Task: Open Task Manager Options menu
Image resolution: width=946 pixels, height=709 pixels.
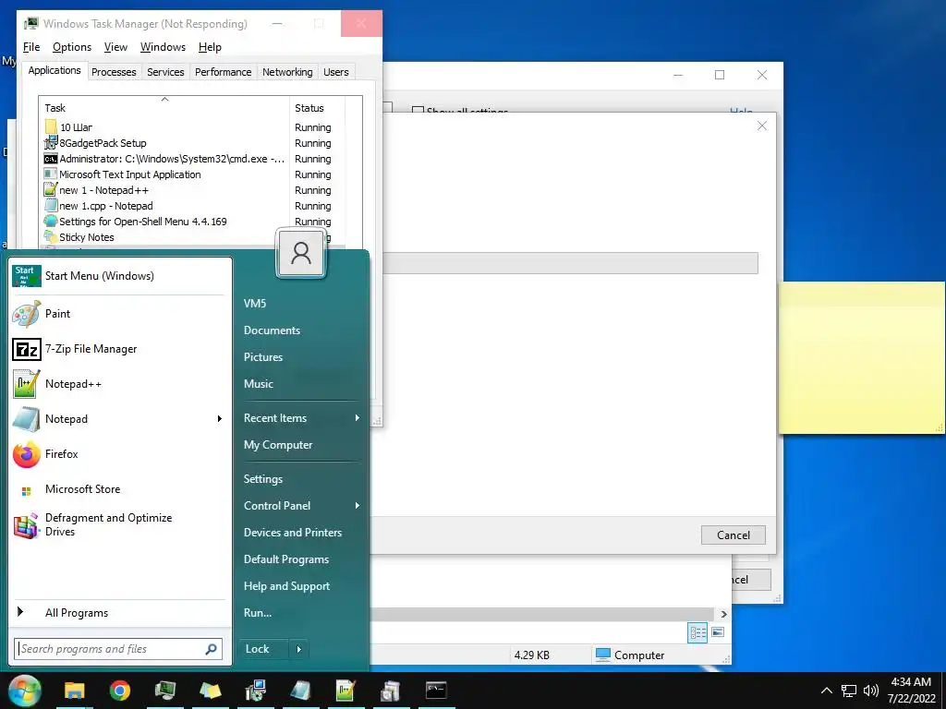Action: (72, 47)
